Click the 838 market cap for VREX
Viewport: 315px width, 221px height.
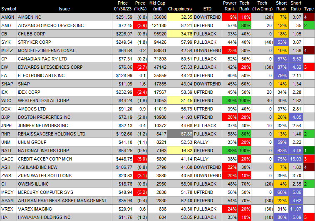pos(157,209)
